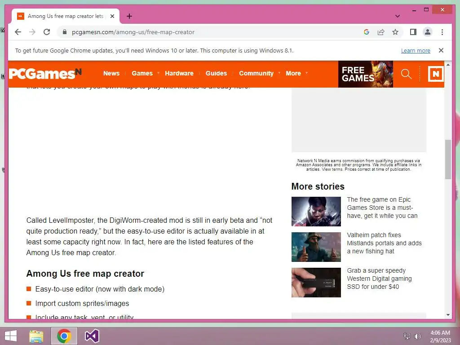The image size is (460, 345).
Task: Click the volume speaker tray icon
Action: point(417,336)
